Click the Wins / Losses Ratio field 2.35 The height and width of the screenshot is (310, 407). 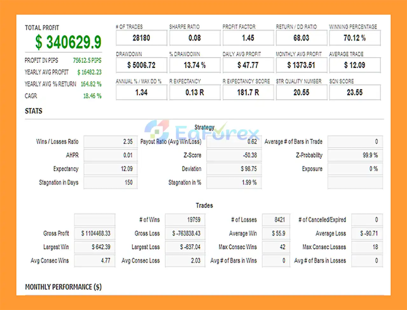pyautogui.click(x=110, y=142)
